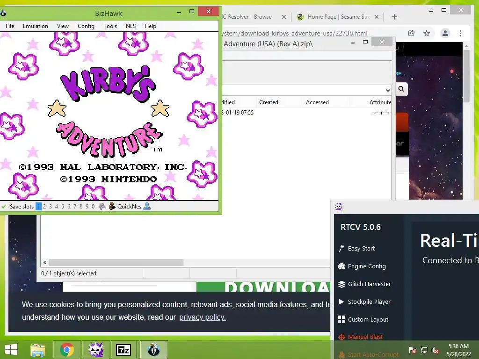This screenshot has width=479, height=359.
Task: Bookmark this page with the star icon
Action: pos(427,33)
